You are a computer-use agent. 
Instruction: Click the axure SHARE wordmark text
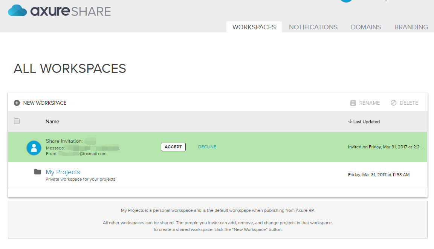(70, 11)
